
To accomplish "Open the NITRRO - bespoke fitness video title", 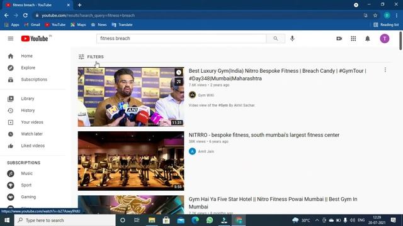I will coord(264,135).
